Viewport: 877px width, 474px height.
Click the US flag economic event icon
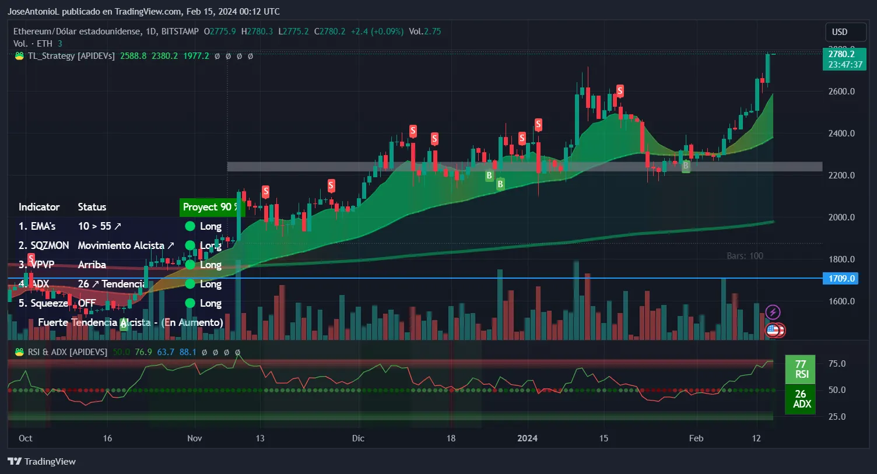point(773,331)
